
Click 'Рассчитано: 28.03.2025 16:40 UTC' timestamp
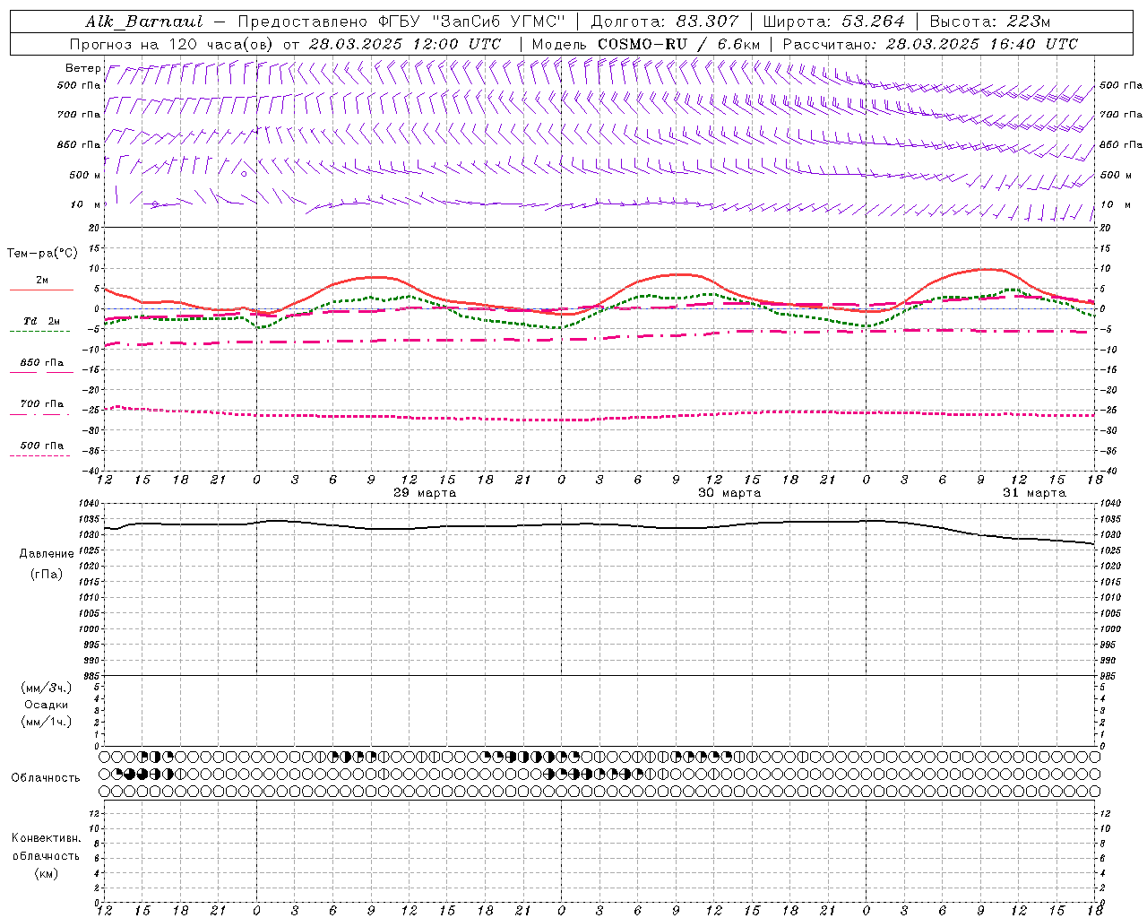930,44
